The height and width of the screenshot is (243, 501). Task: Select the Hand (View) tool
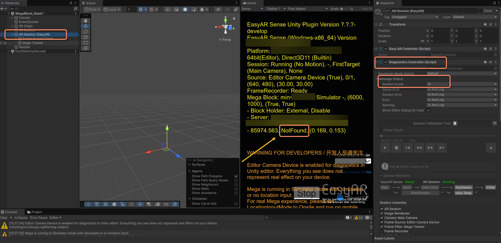[86, 21]
